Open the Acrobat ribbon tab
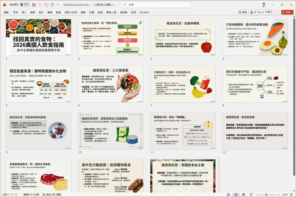Screen dimensions: 296x197 [x=144, y=12]
